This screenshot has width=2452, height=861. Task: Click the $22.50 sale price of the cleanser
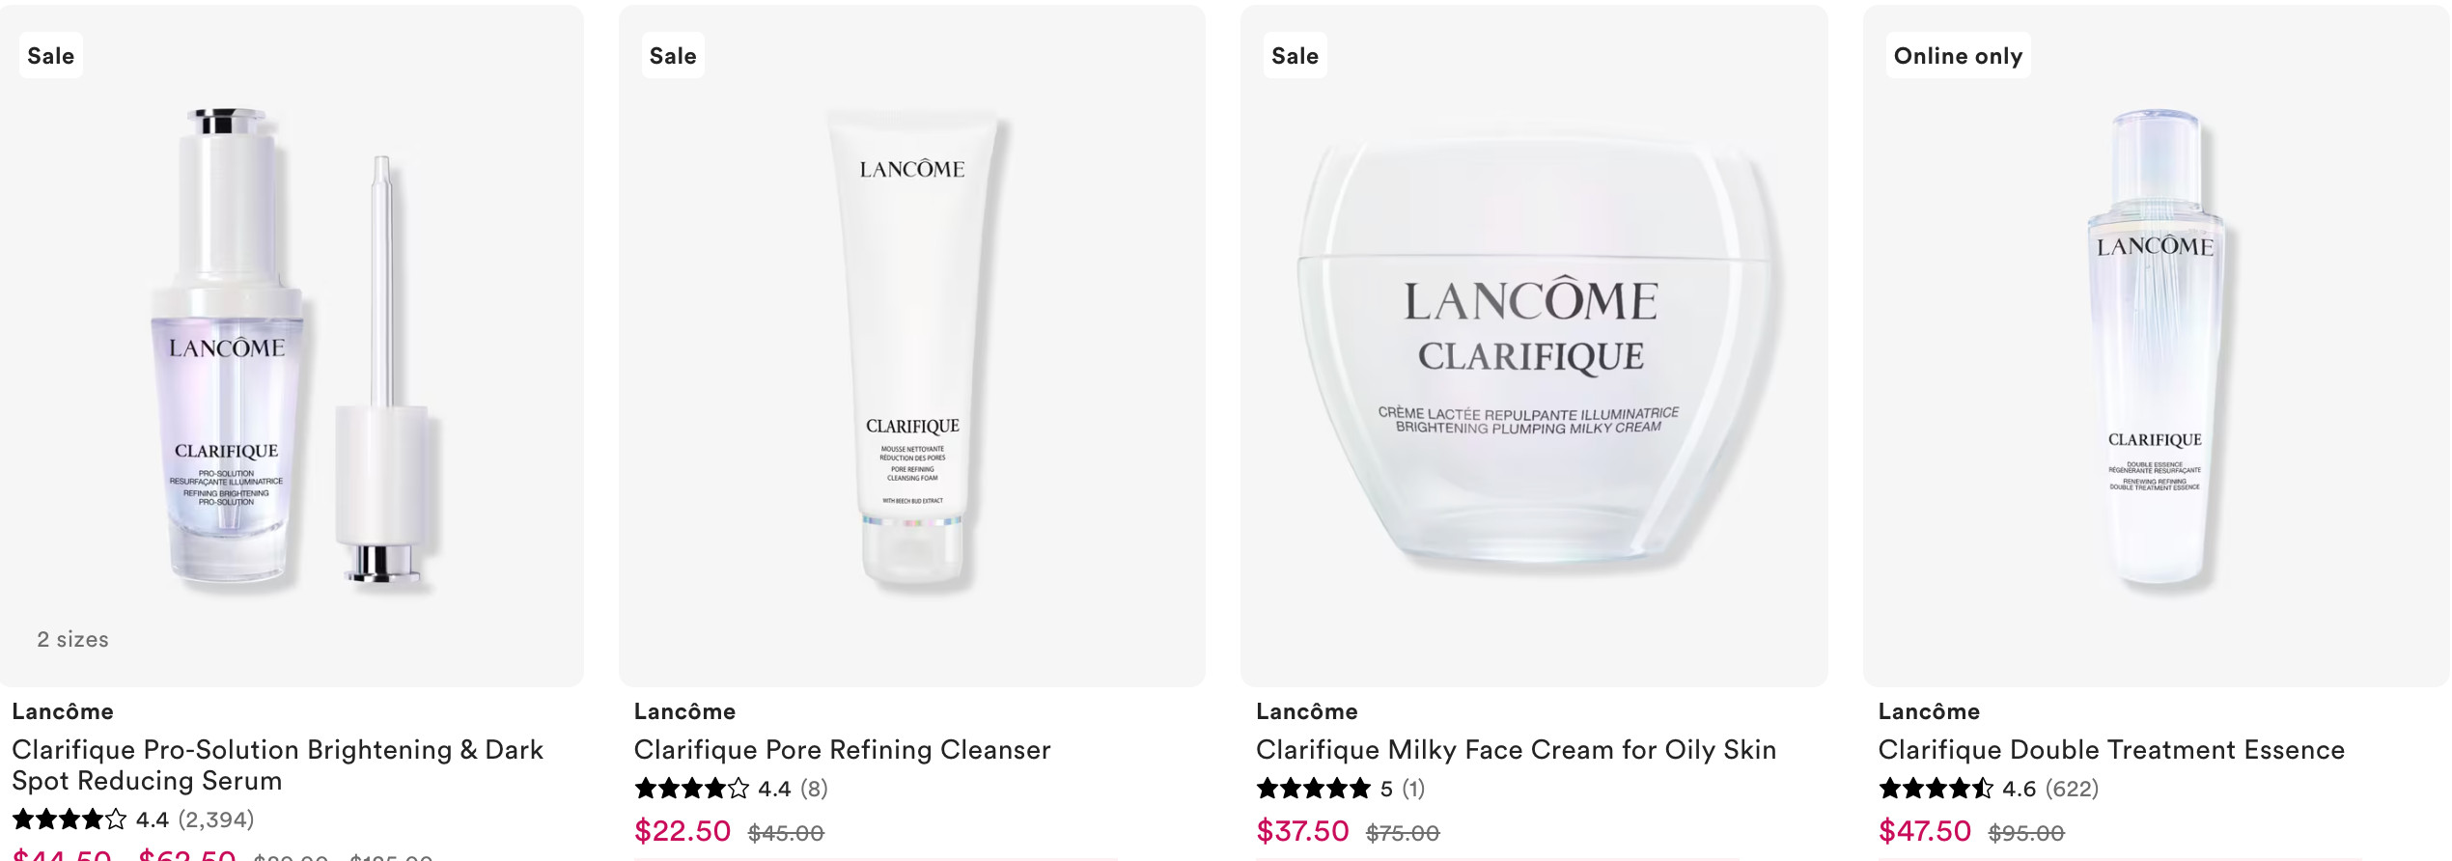pos(683,831)
